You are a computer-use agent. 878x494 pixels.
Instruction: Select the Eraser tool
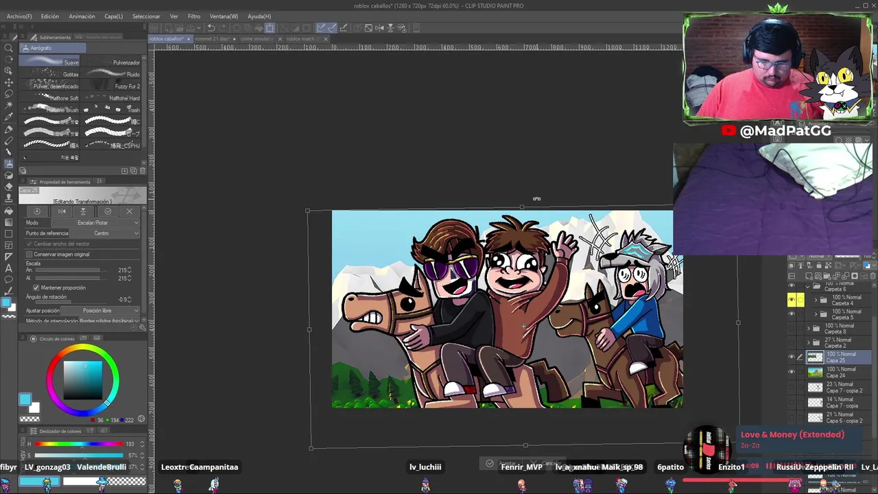point(9,187)
